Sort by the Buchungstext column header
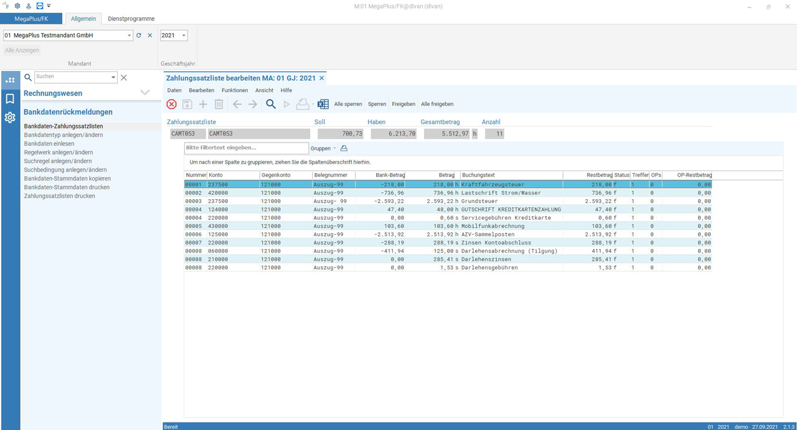The width and height of the screenshot is (797, 430). click(511, 175)
